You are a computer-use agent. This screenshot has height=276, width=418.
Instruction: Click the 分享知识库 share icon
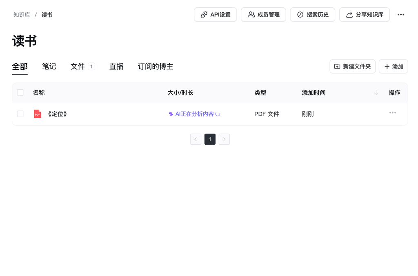point(349,15)
